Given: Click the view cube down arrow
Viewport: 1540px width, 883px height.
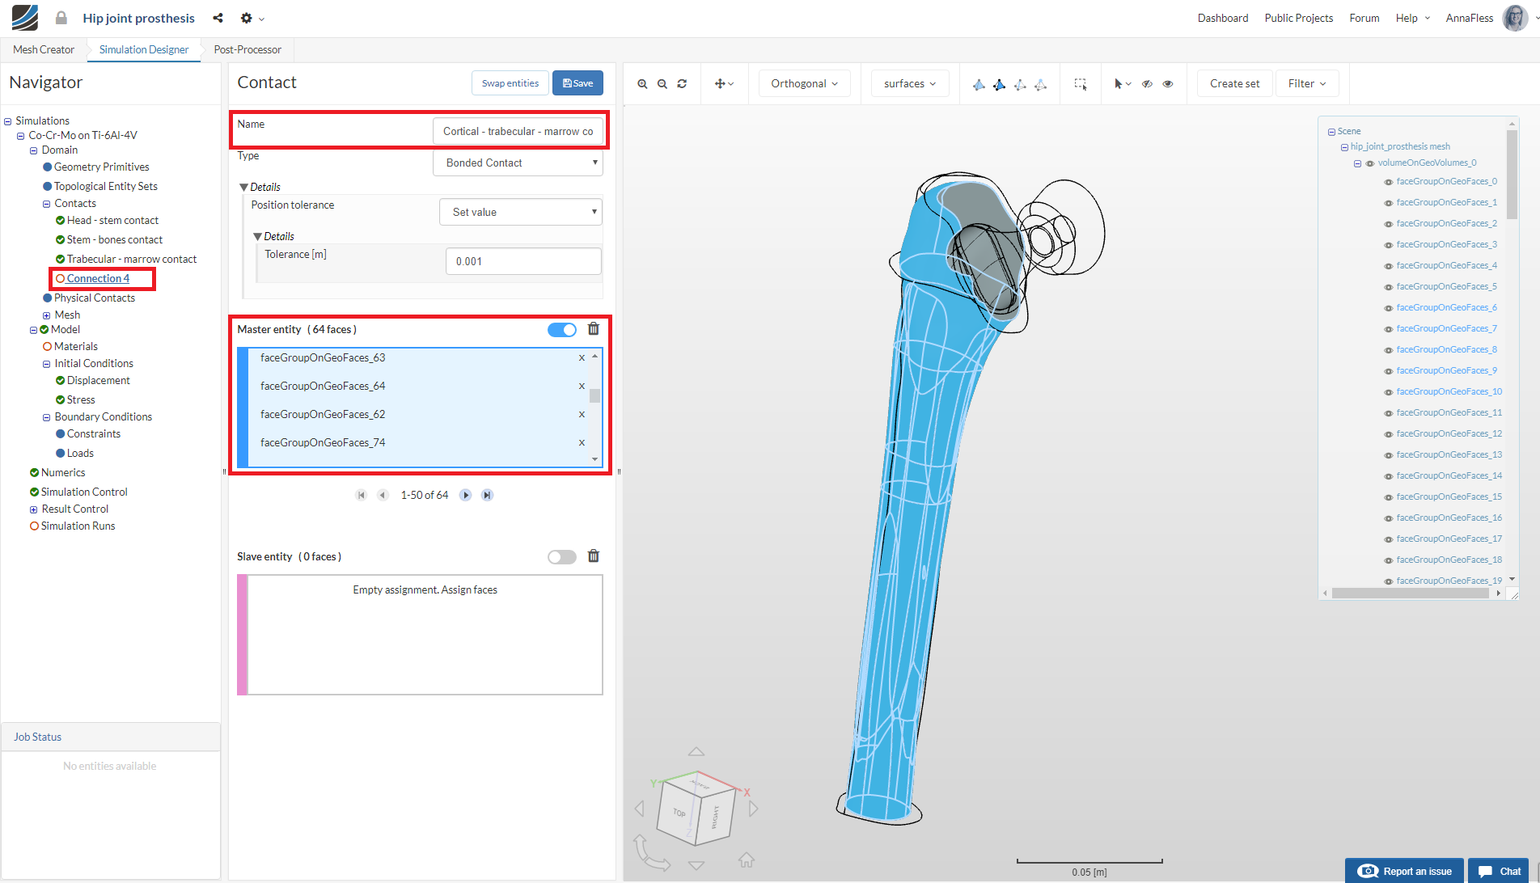Looking at the screenshot, I should point(696,865).
